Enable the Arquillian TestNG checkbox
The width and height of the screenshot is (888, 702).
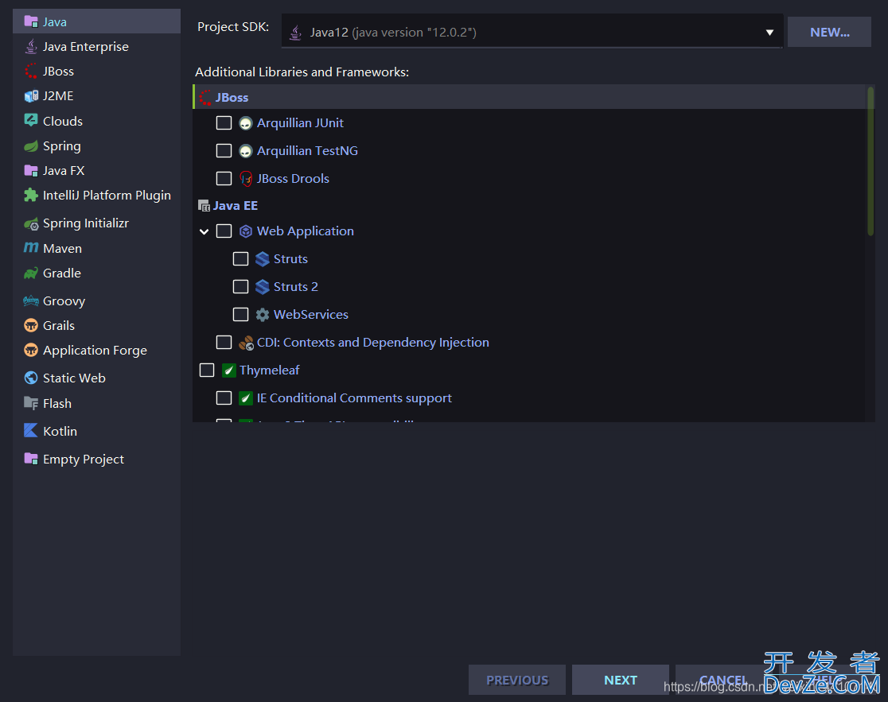224,151
